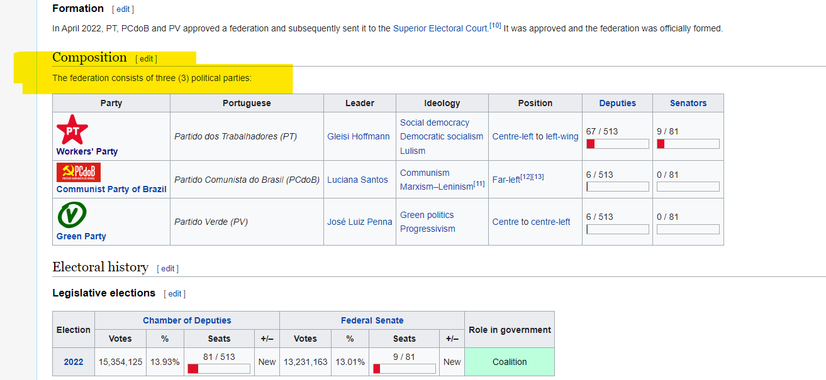Follow the Democratic socialism link
Screen dimensions: 826x380
point(442,136)
